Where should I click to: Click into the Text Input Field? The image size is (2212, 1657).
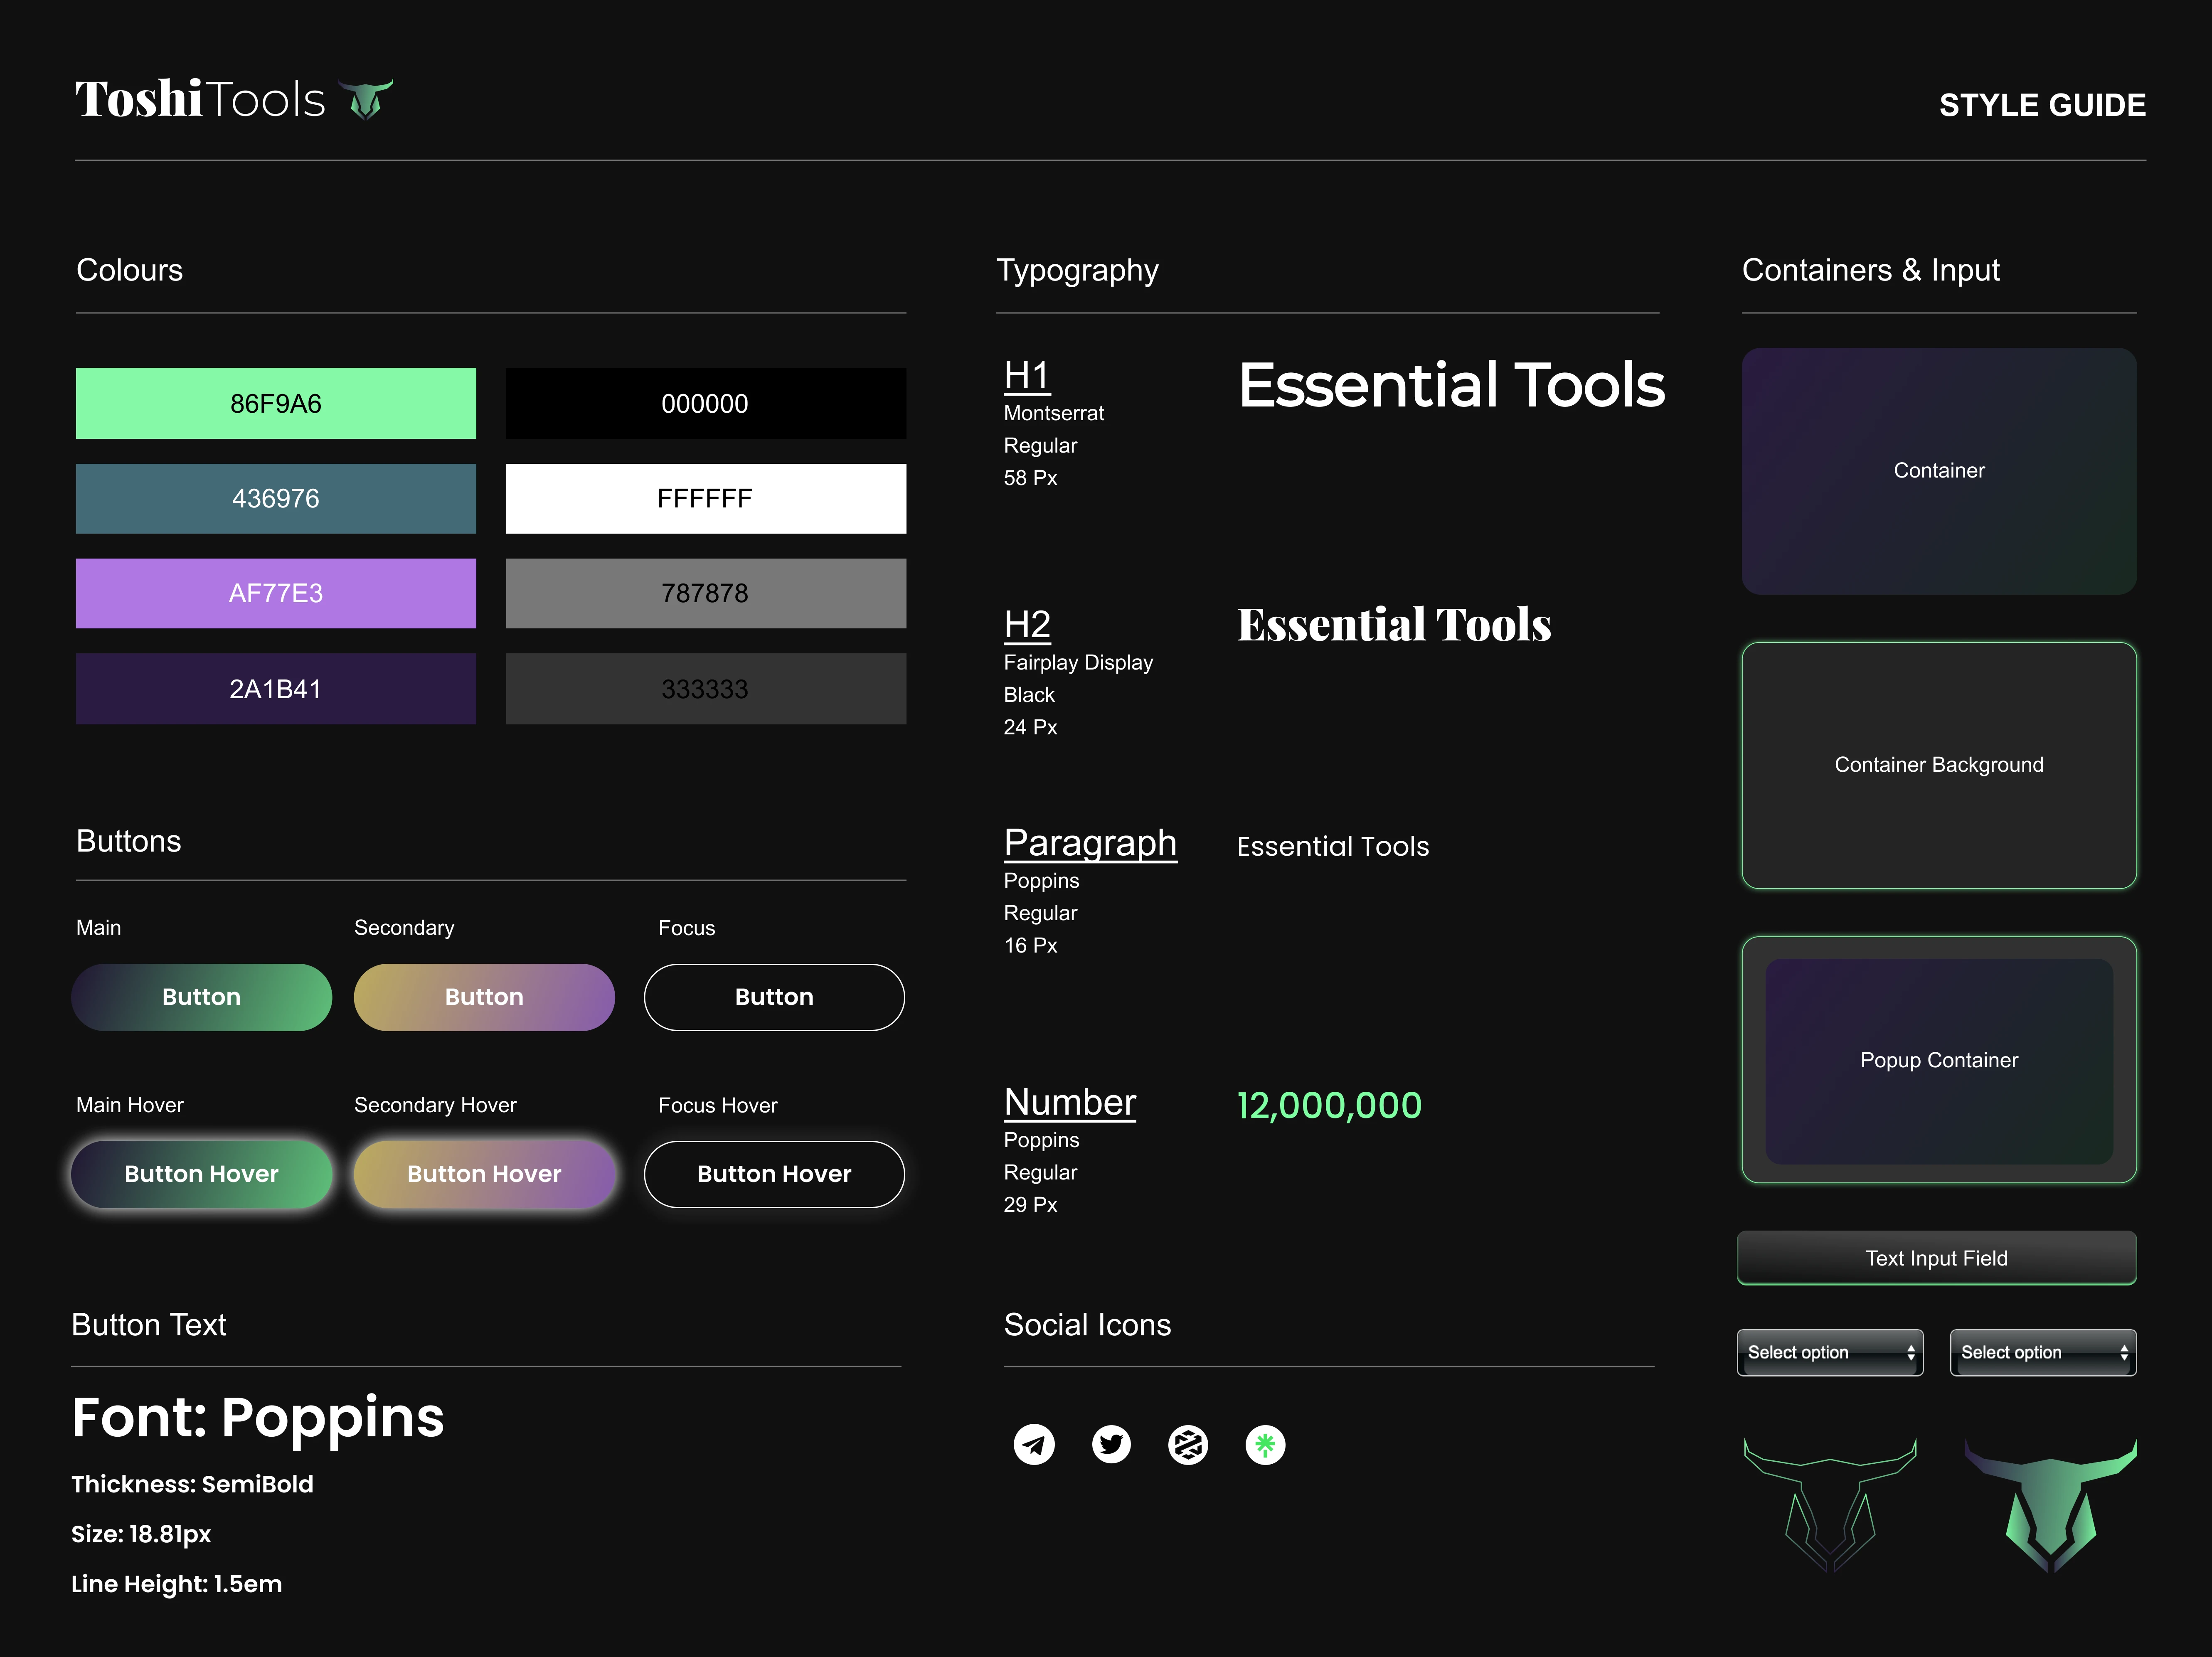1937,1258
